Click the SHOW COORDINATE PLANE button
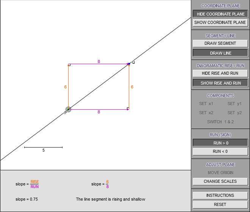This screenshot has width=250, height=212. coord(220,22)
